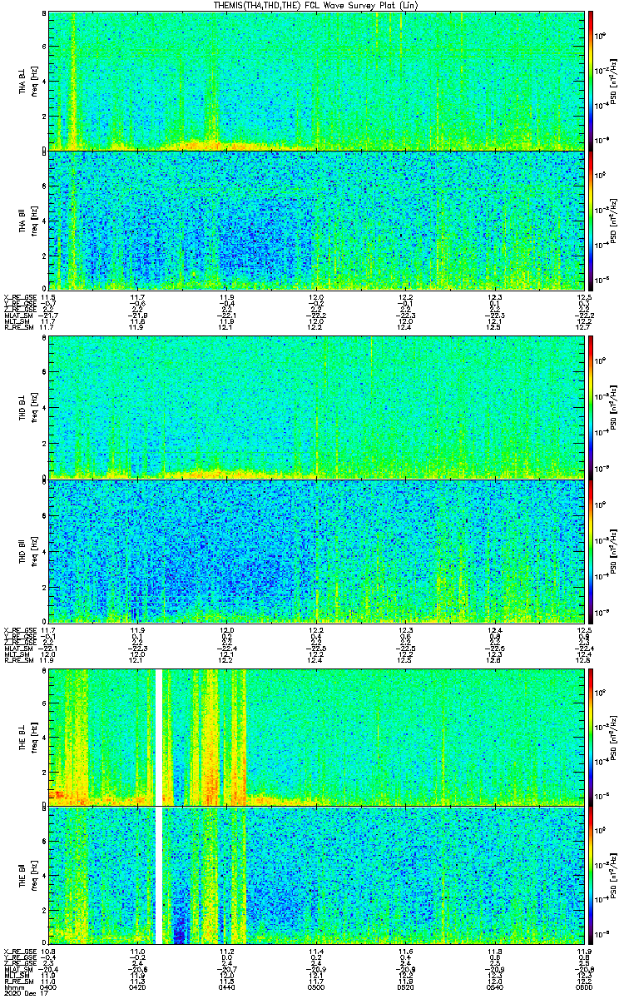
Task: Click the color bar beside THE B-parallel panel
Action: coord(591,874)
